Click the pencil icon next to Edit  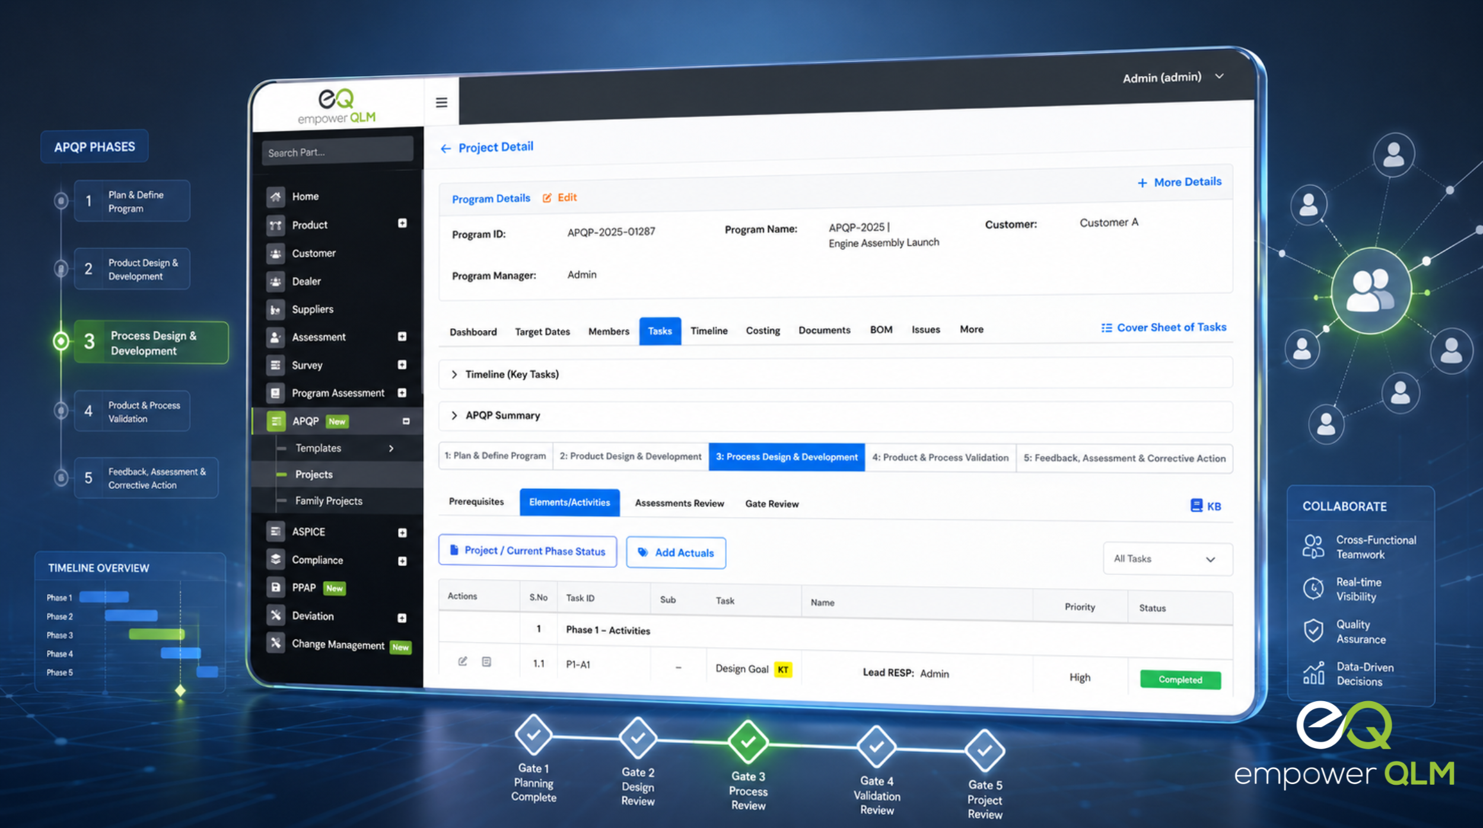click(547, 198)
